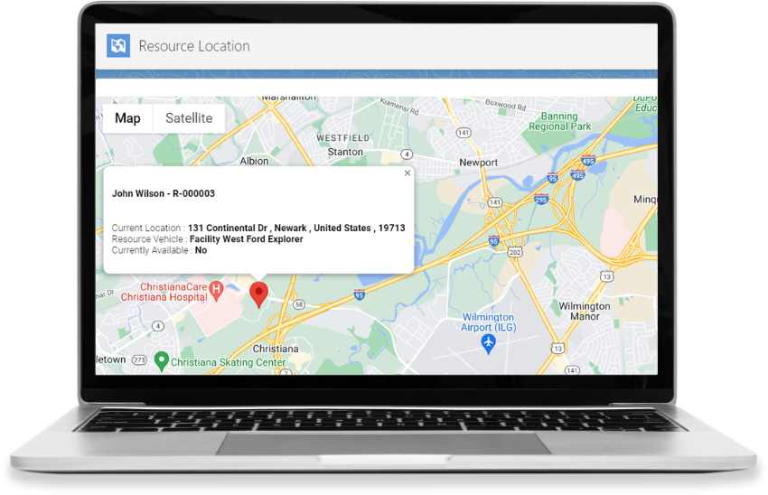This screenshot has width=768, height=495.
Task: Click the ChristianaCare Christiana Hospital label
Action: point(164,292)
